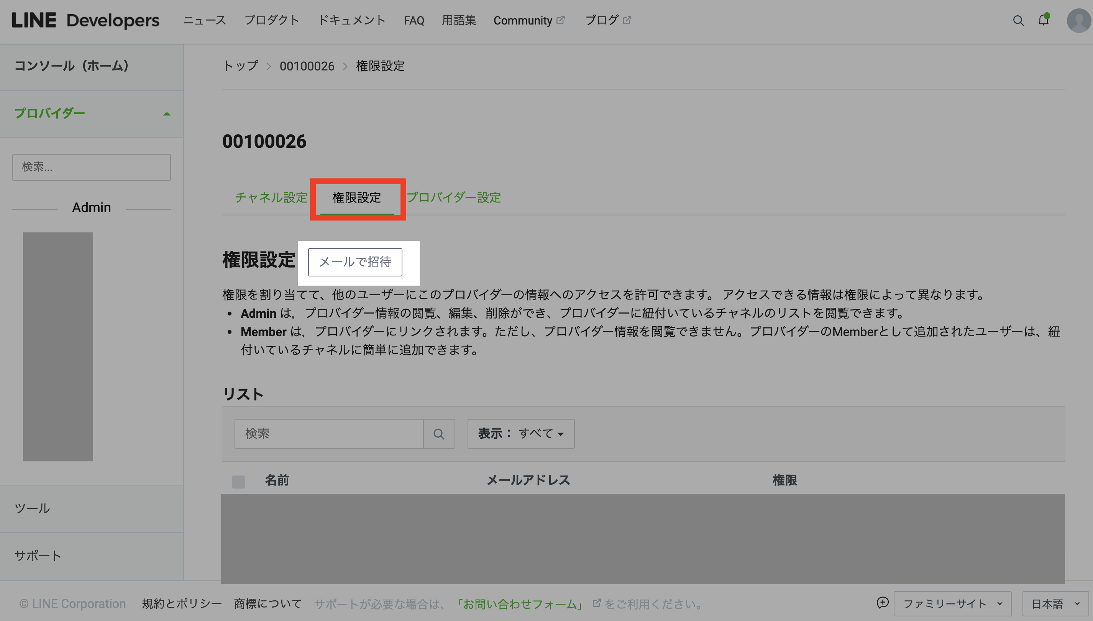The height and width of the screenshot is (621, 1093).
Task: Open the 日本語 language dropdown
Action: coord(1055,603)
